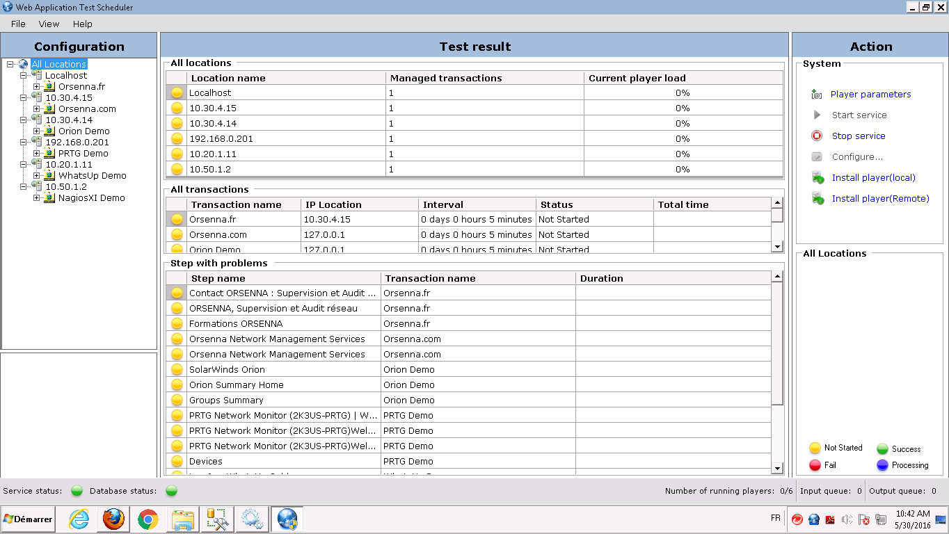Click the Database status green indicator
This screenshot has width=949, height=534.
(171, 491)
